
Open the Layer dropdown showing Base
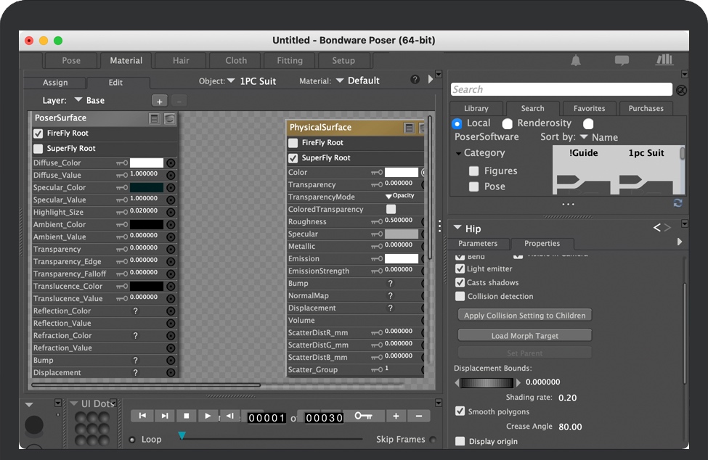pyautogui.click(x=78, y=101)
